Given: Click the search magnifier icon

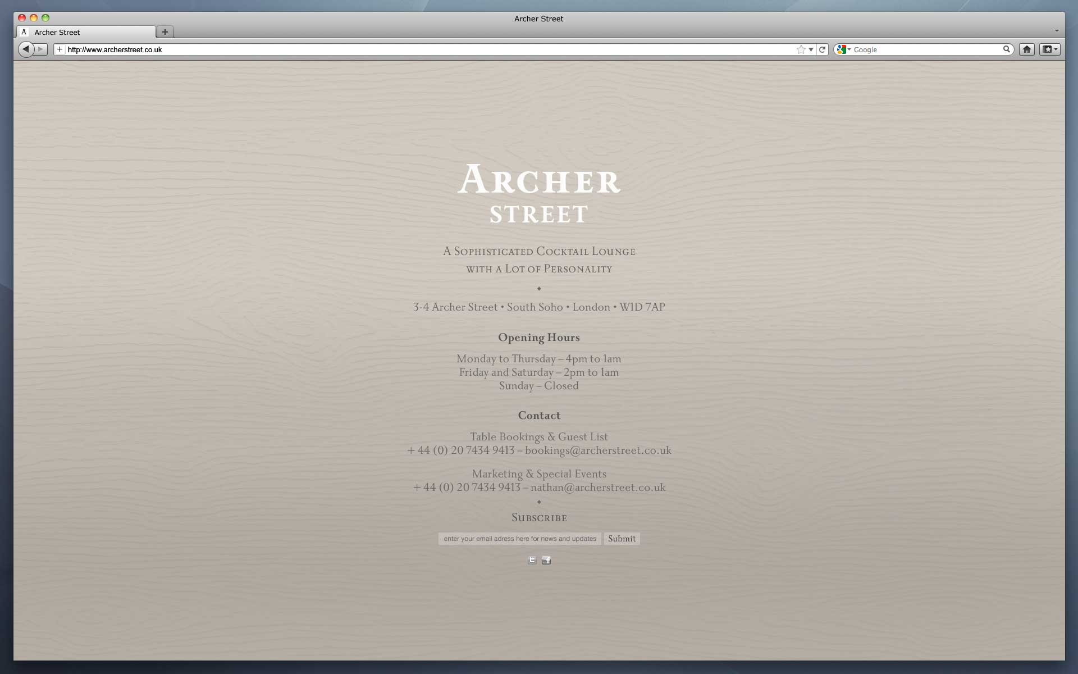Looking at the screenshot, I should point(1007,49).
